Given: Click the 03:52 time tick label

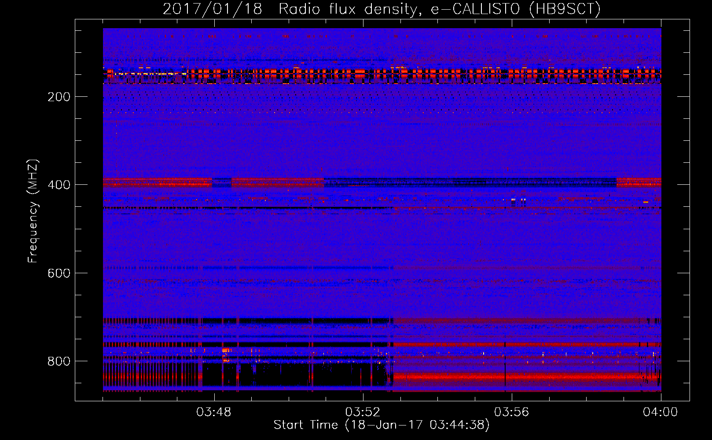Looking at the screenshot, I should [x=363, y=412].
